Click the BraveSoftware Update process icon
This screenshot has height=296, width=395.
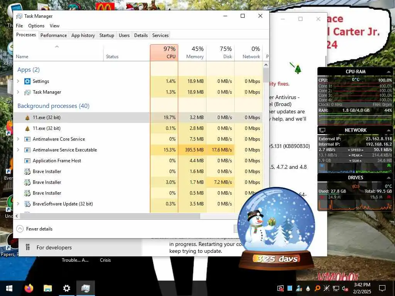click(x=27, y=204)
